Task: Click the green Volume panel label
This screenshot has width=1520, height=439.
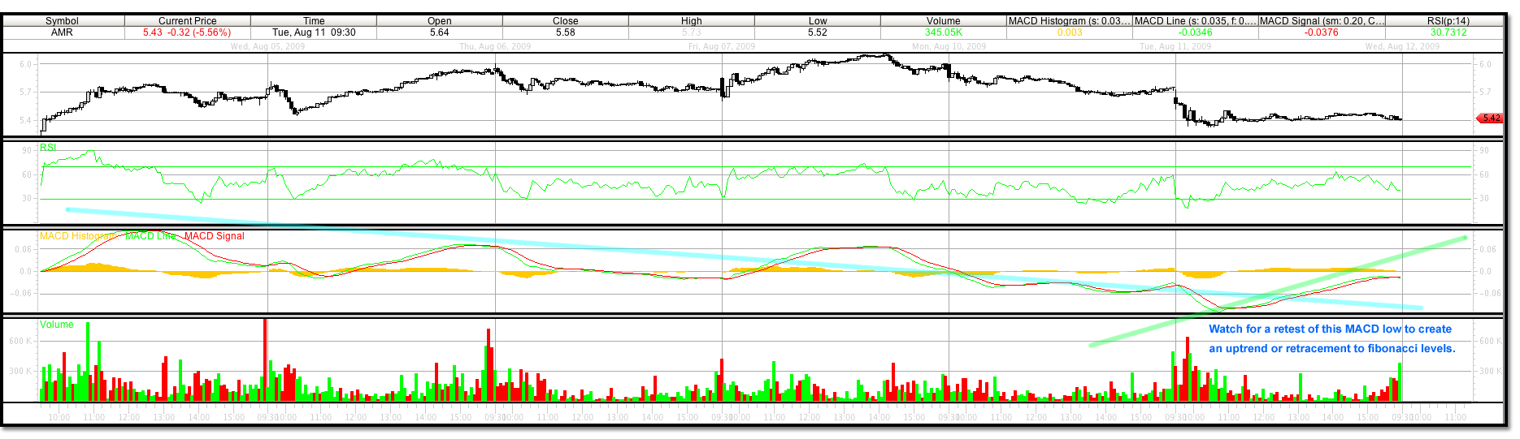Action: 56,325
